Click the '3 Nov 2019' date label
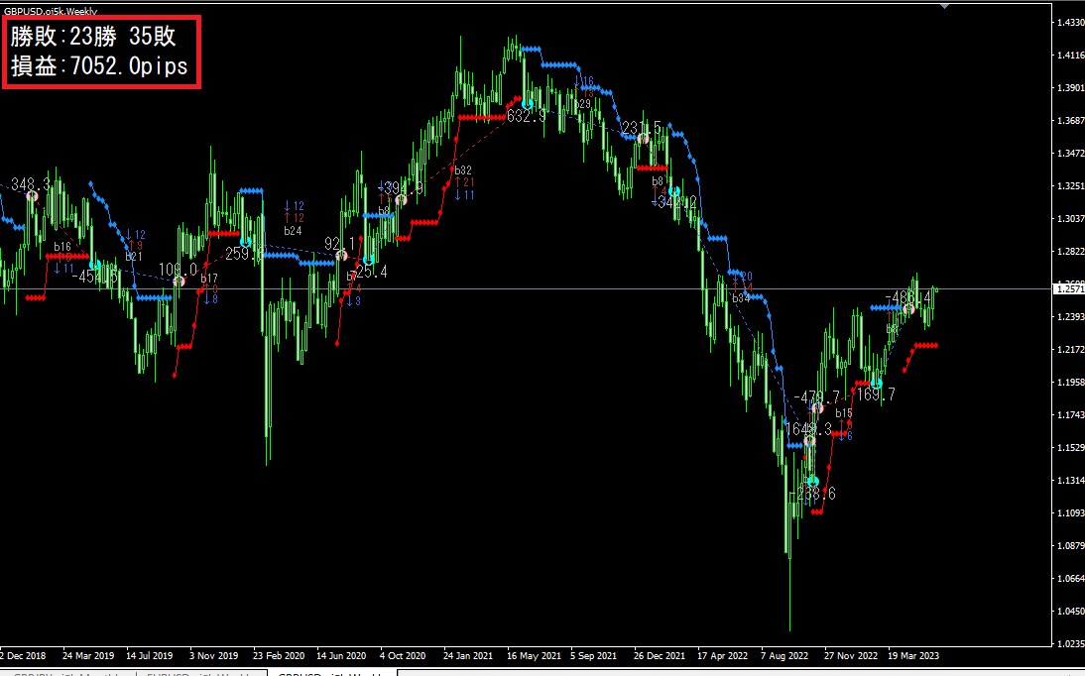The width and height of the screenshot is (1085, 676). click(x=213, y=655)
